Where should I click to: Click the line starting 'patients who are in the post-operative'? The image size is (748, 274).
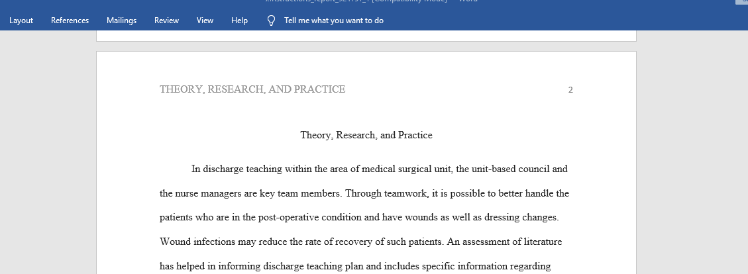[359, 217]
